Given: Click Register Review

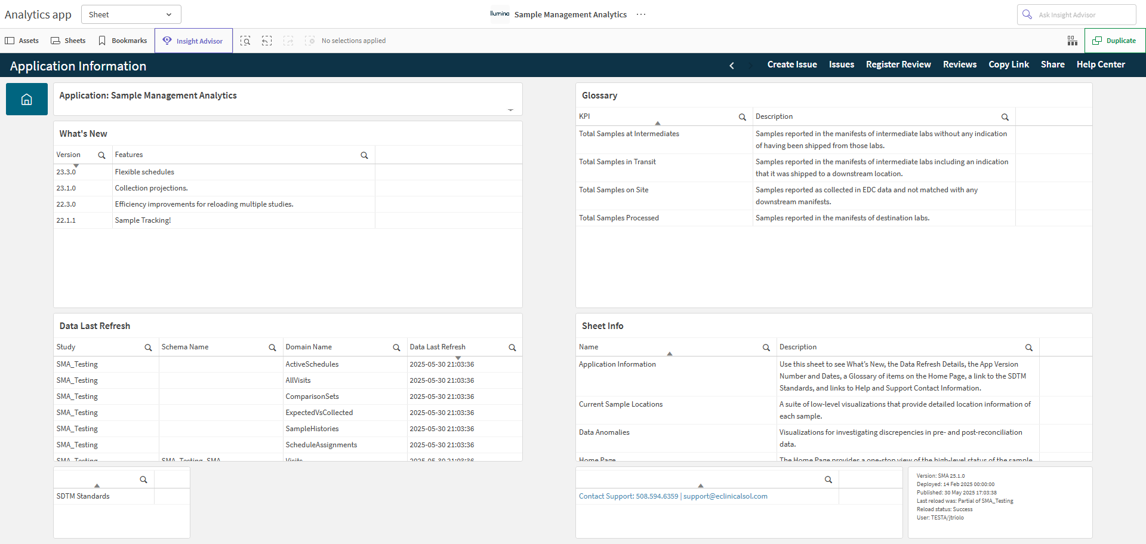Looking at the screenshot, I should coord(898,64).
